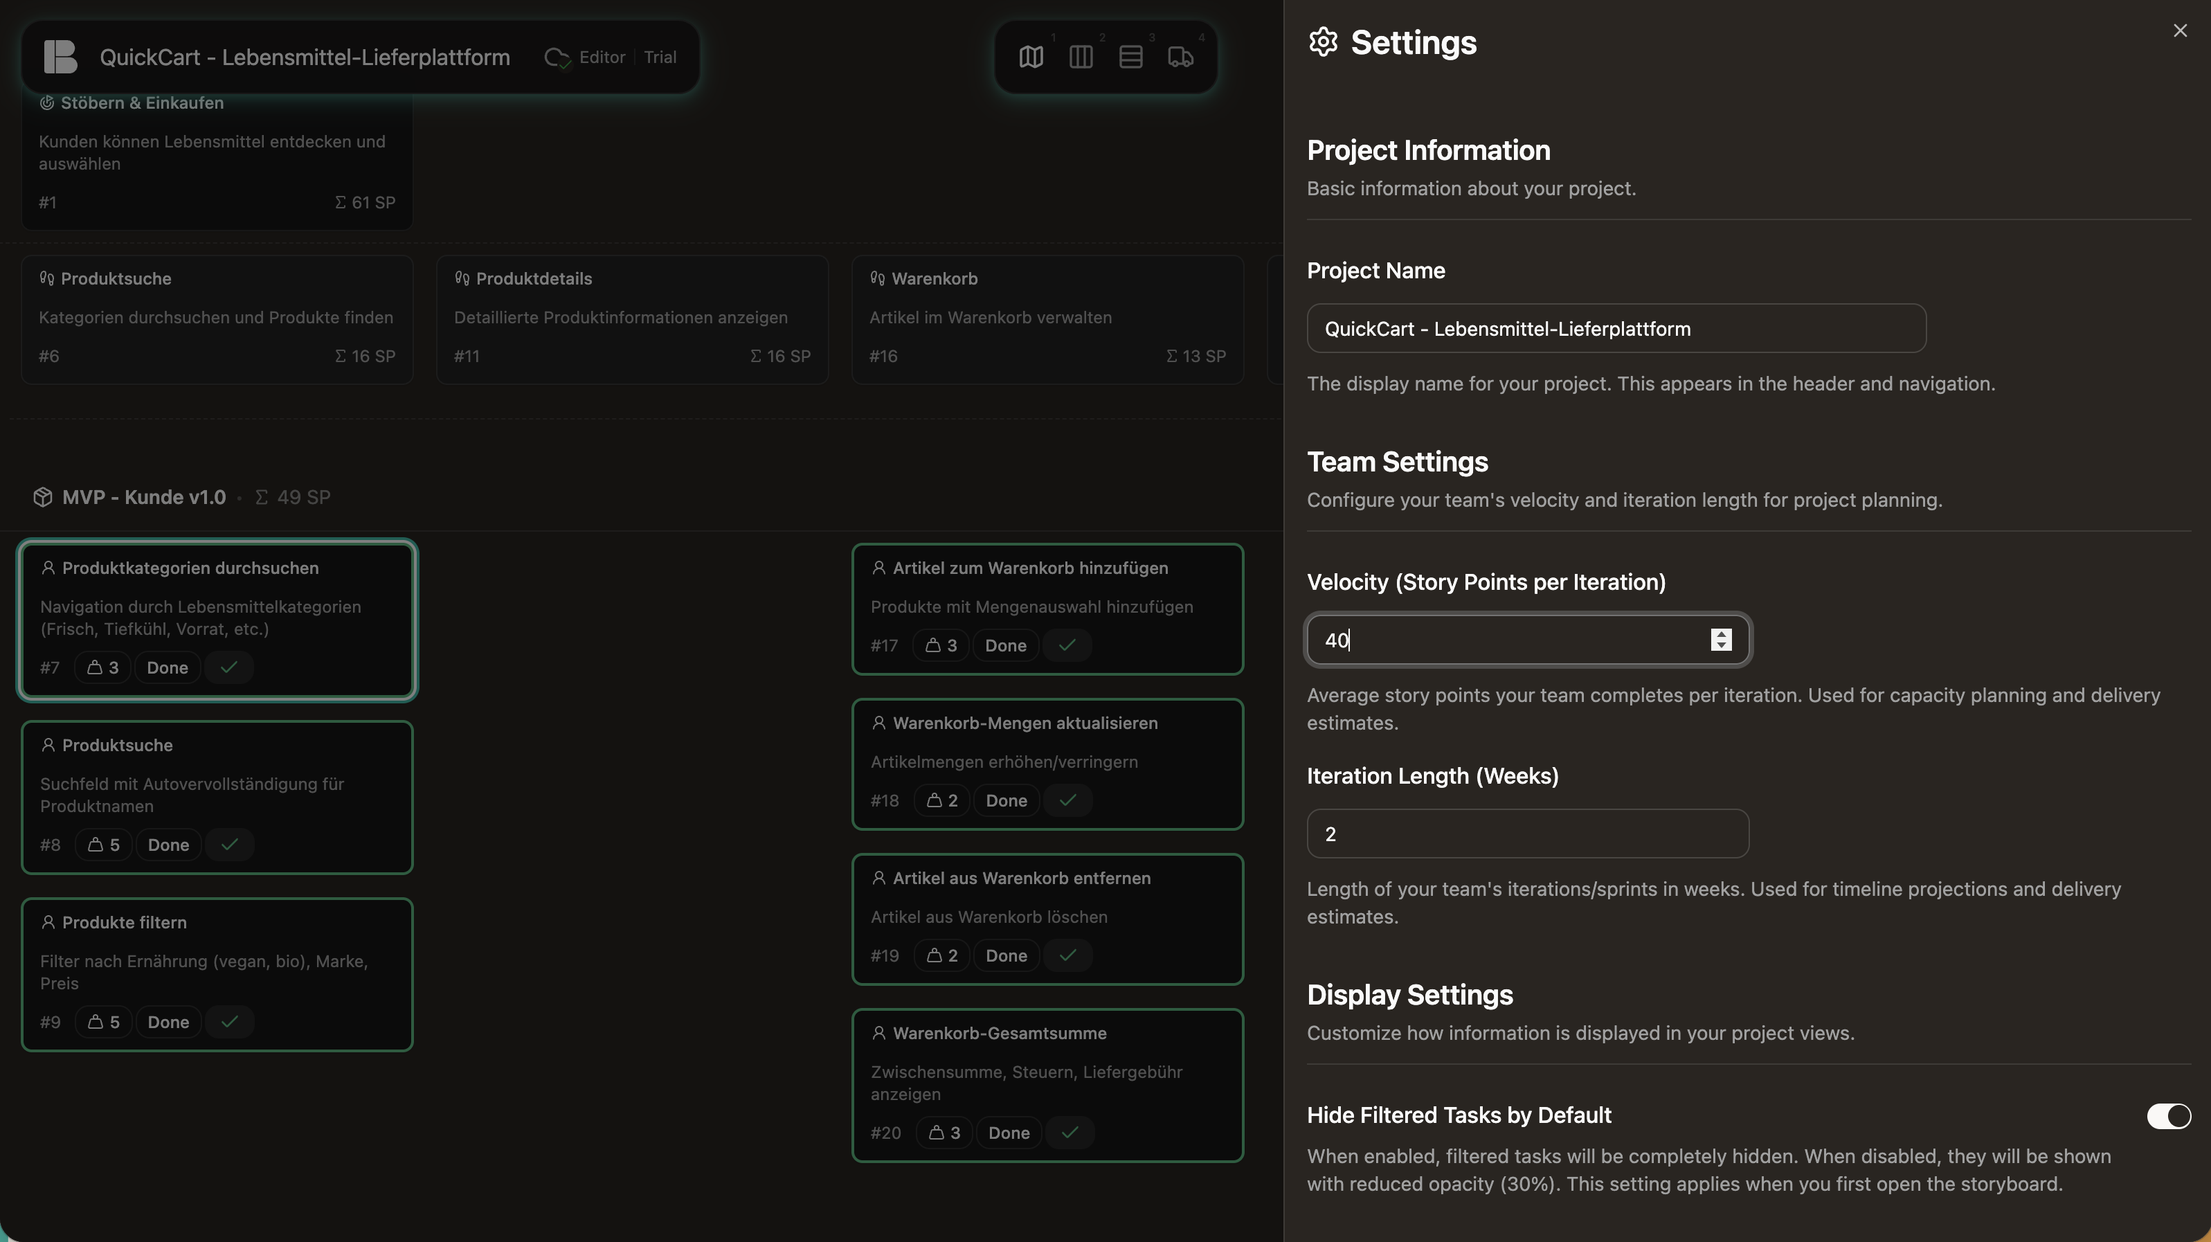
Task: Click the 5 story points badge on #9
Action: [x=104, y=1023]
